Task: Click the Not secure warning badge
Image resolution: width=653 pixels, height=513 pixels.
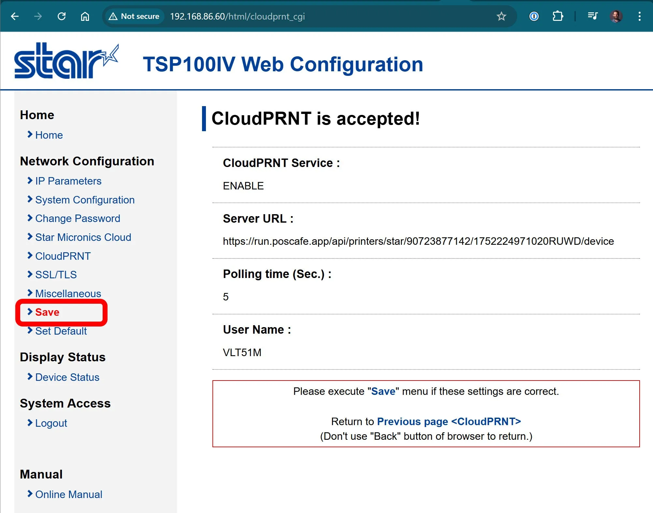Action: 134,16
